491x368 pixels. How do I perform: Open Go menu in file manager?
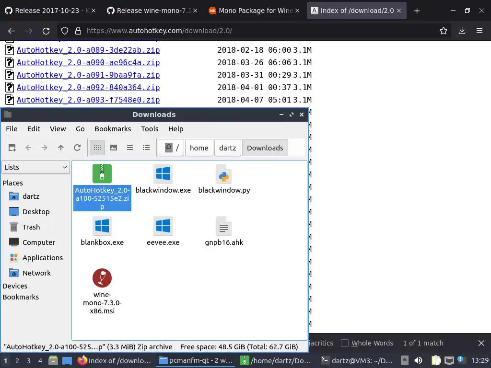pos(80,129)
